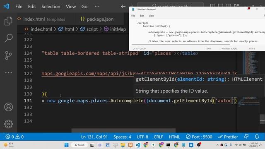This screenshot has height=149, width=265.
Task: Click the taskbar Search box
Action: 79,145
